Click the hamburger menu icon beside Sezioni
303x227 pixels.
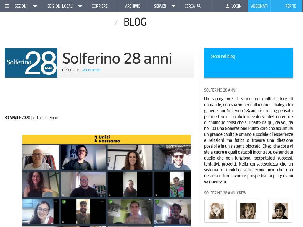(7, 6)
